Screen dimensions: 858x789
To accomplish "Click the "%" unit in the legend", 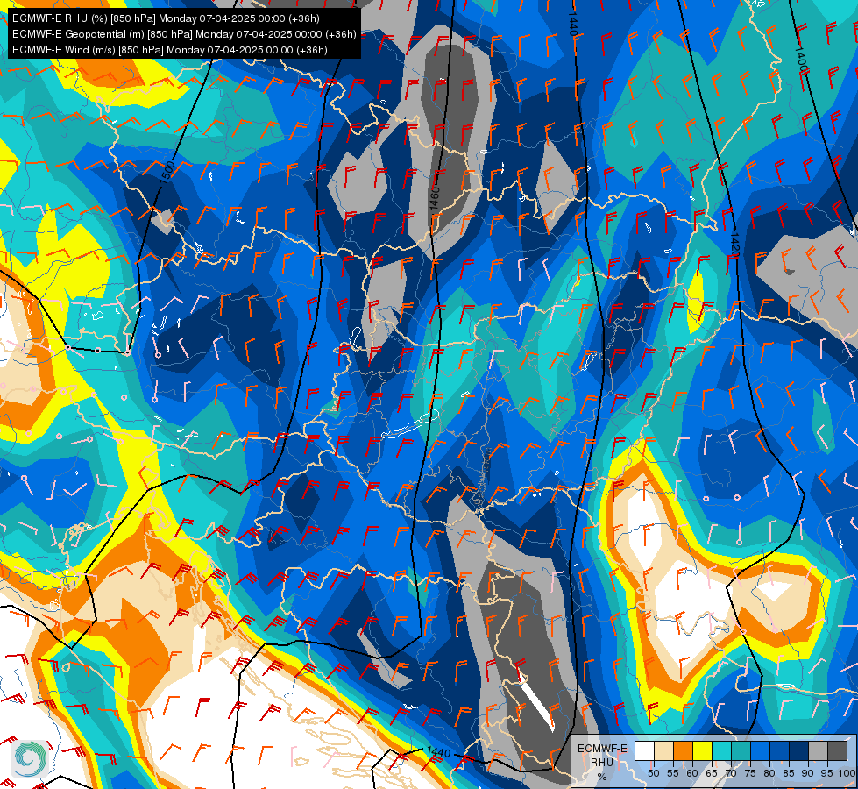I will [602, 777].
